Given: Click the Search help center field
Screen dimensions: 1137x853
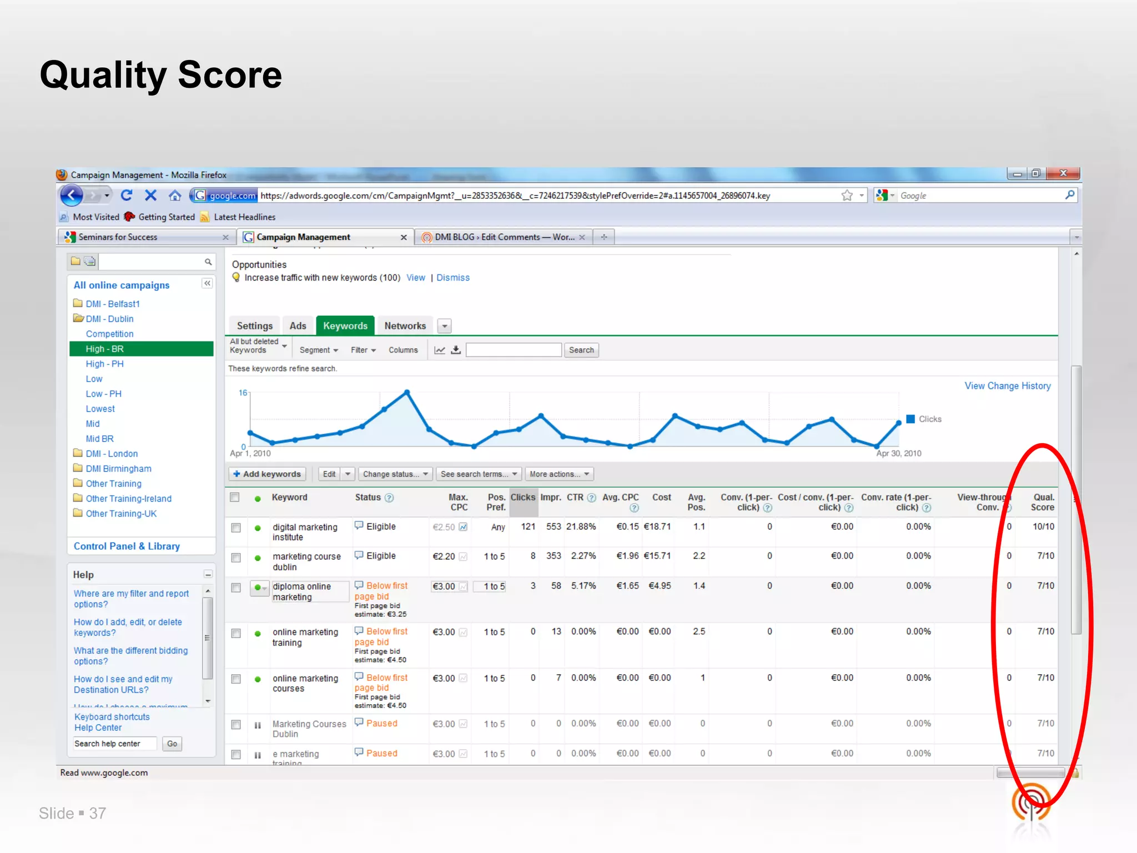Looking at the screenshot, I should pyautogui.click(x=115, y=744).
